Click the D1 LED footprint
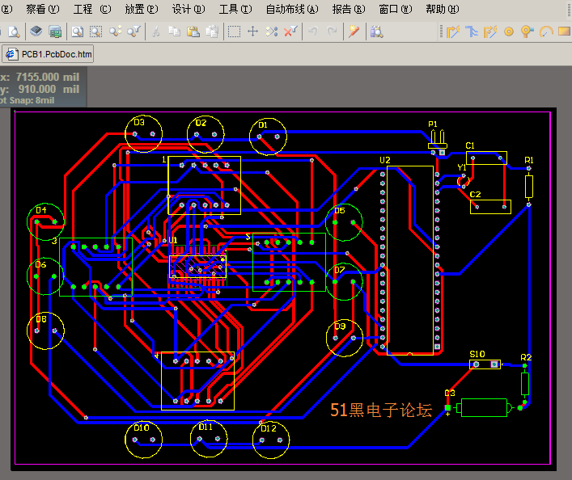The height and width of the screenshot is (480, 572). [268, 137]
